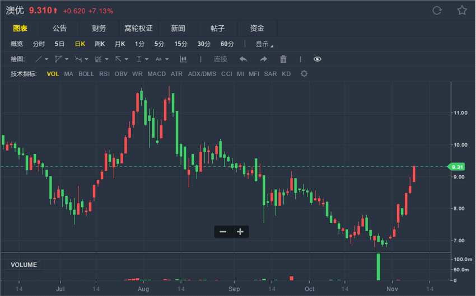
Task: Add stock to favorites with star
Action: click(462, 10)
